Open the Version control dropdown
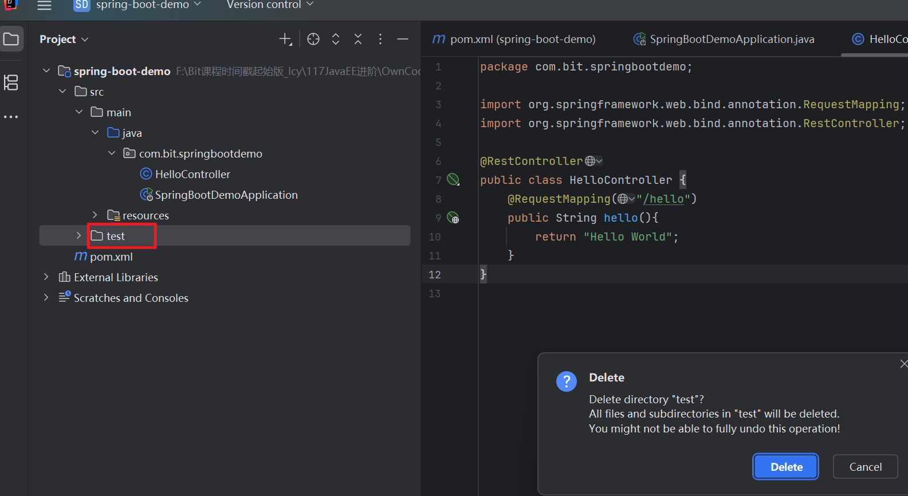Viewport: 908px width, 496px height. click(270, 5)
